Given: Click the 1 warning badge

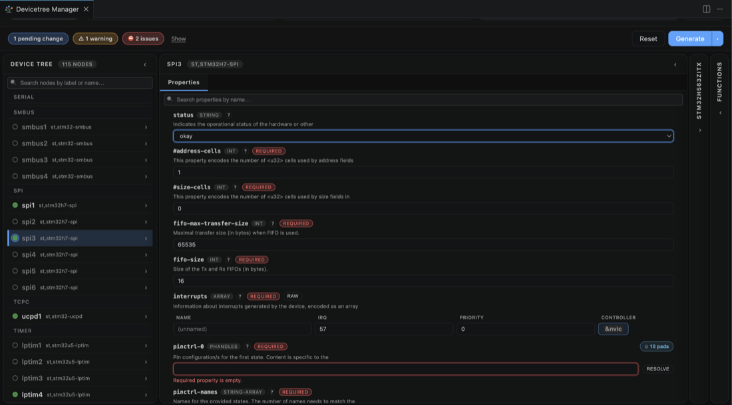Looking at the screenshot, I should [95, 39].
